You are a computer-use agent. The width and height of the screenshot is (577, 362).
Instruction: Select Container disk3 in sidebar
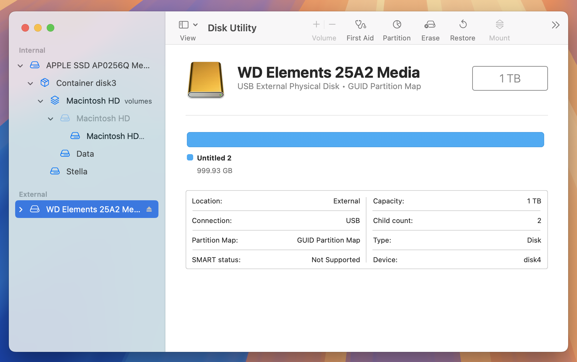click(x=86, y=83)
